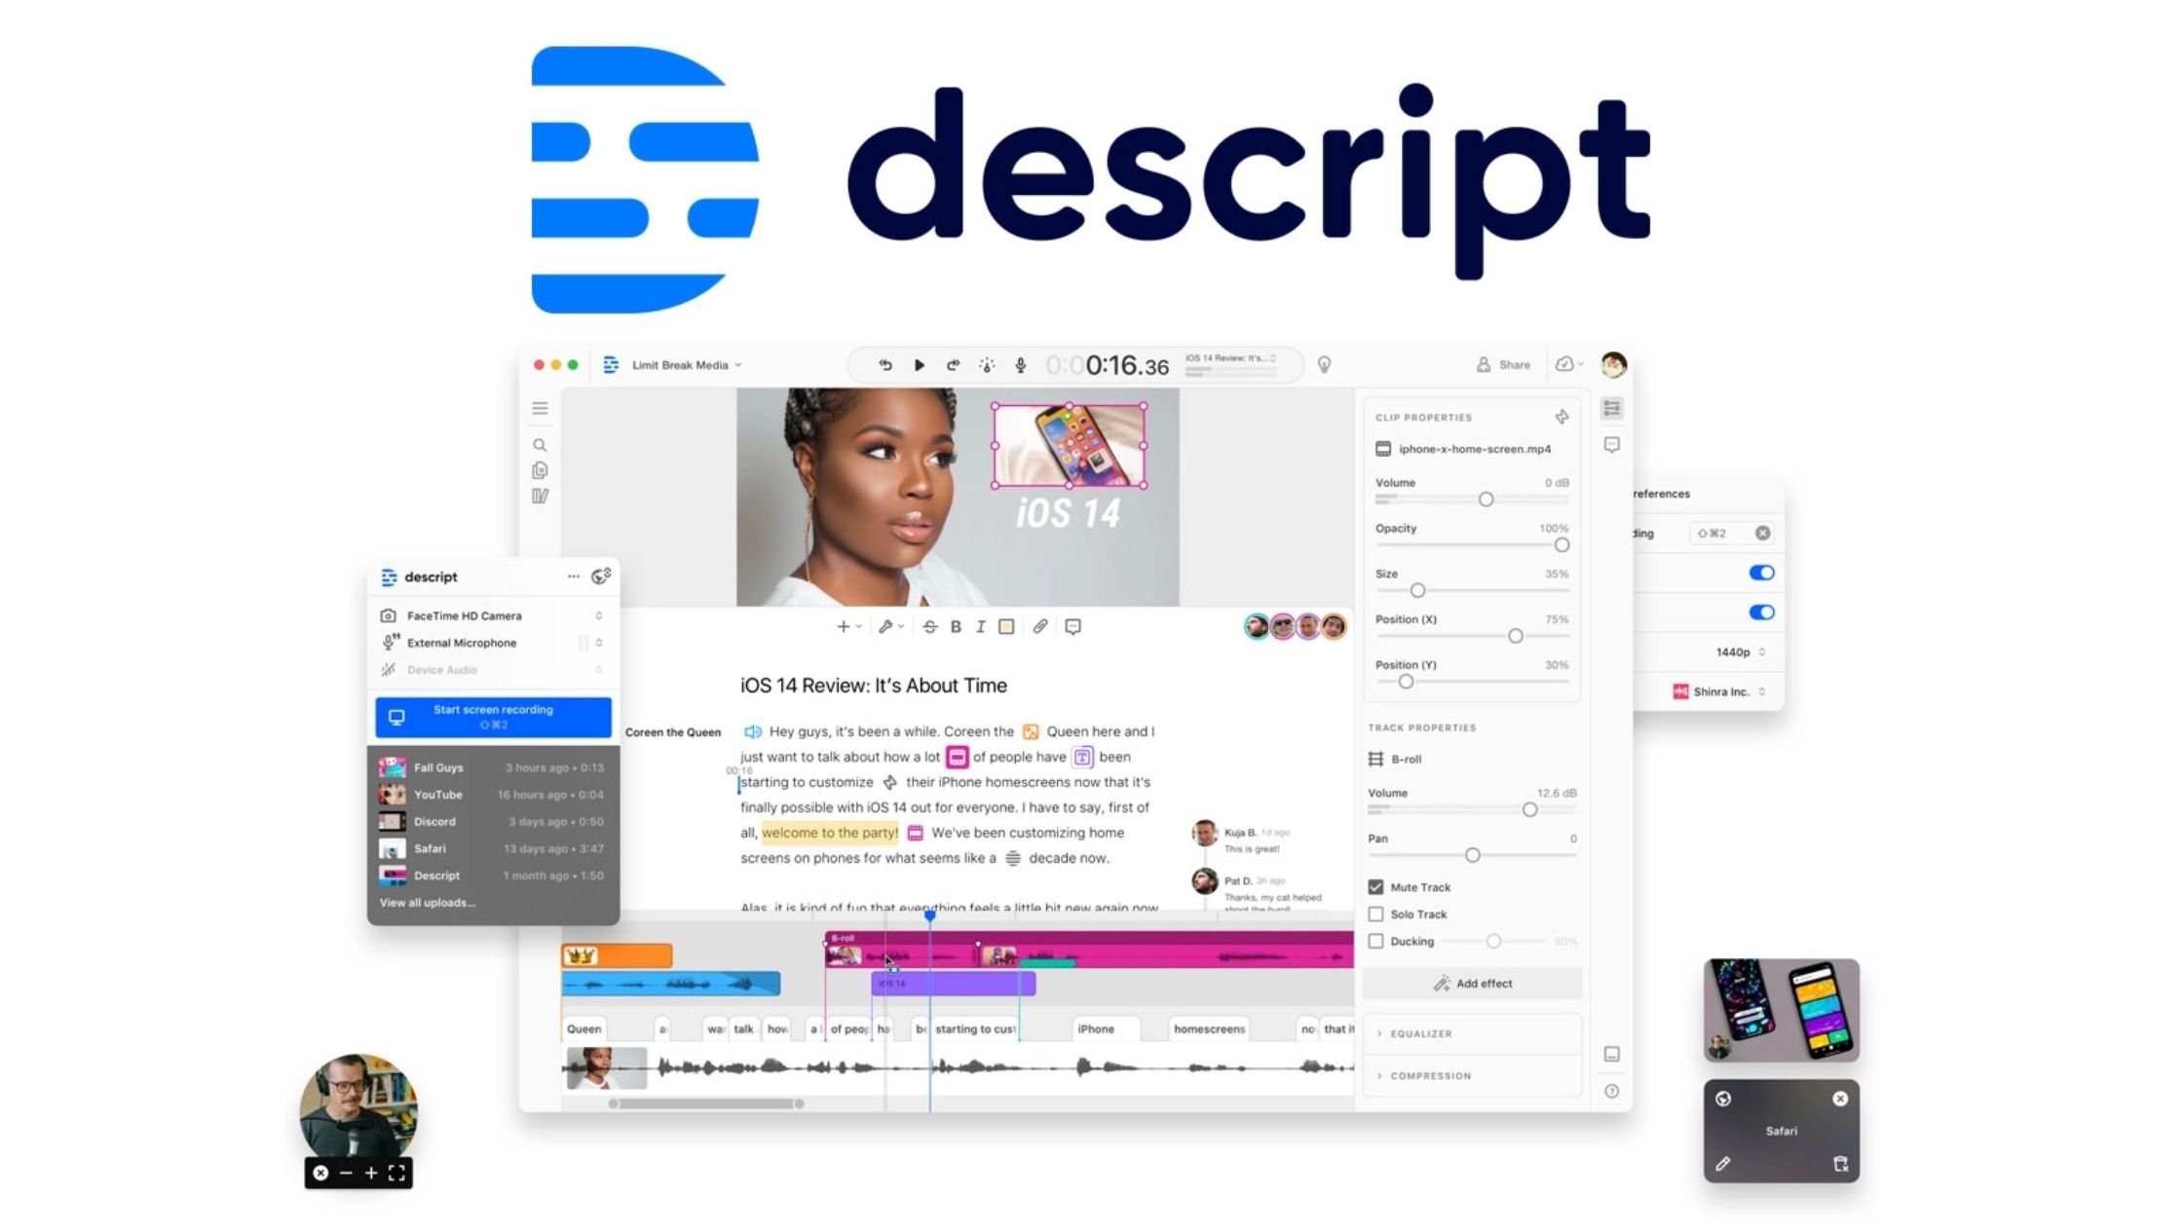Enable Solo Track checkbox

(x=1375, y=913)
